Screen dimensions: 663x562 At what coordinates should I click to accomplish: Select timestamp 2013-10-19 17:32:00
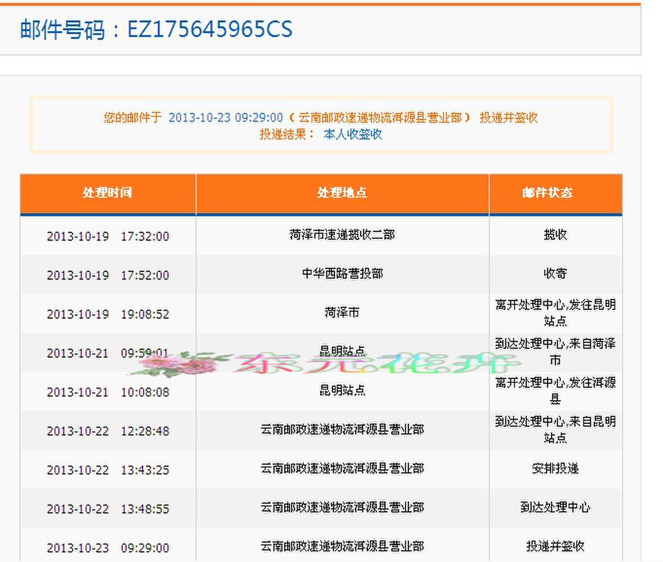point(108,236)
